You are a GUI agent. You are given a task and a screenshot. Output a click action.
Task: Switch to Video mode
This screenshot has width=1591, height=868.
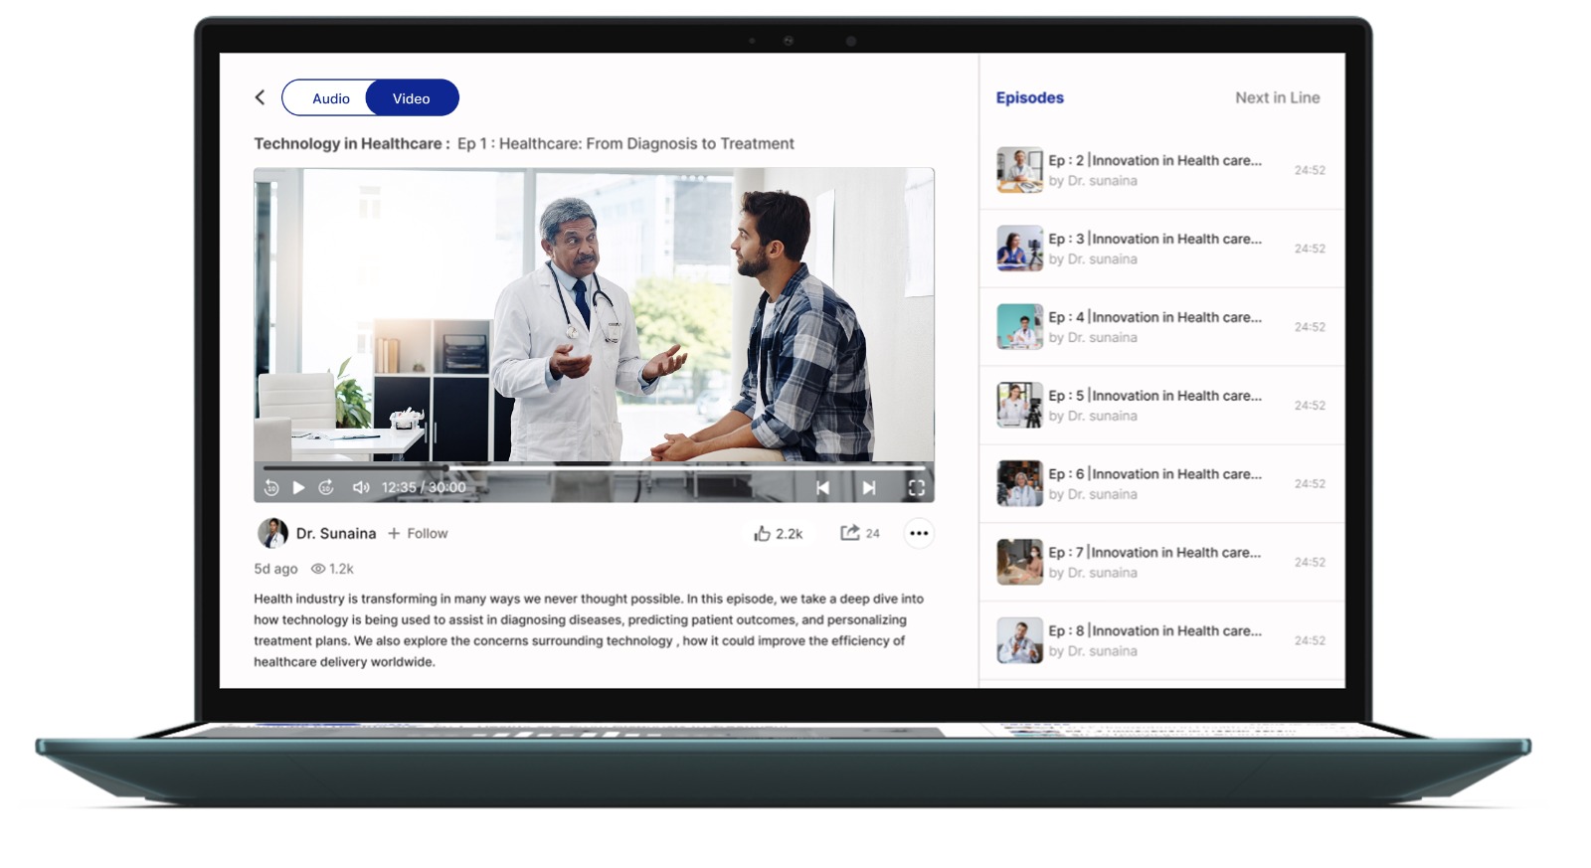pyautogui.click(x=412, y=98)
